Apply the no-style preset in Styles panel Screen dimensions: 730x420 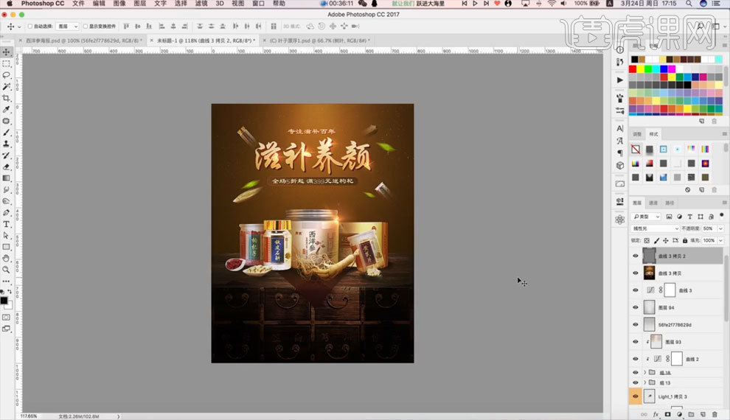point(636,150)
